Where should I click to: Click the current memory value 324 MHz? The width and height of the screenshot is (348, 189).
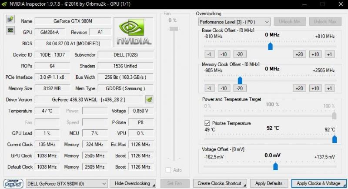(95, 144)
